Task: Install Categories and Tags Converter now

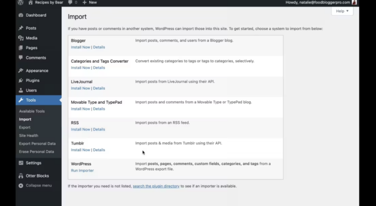Action: point(80,68)
